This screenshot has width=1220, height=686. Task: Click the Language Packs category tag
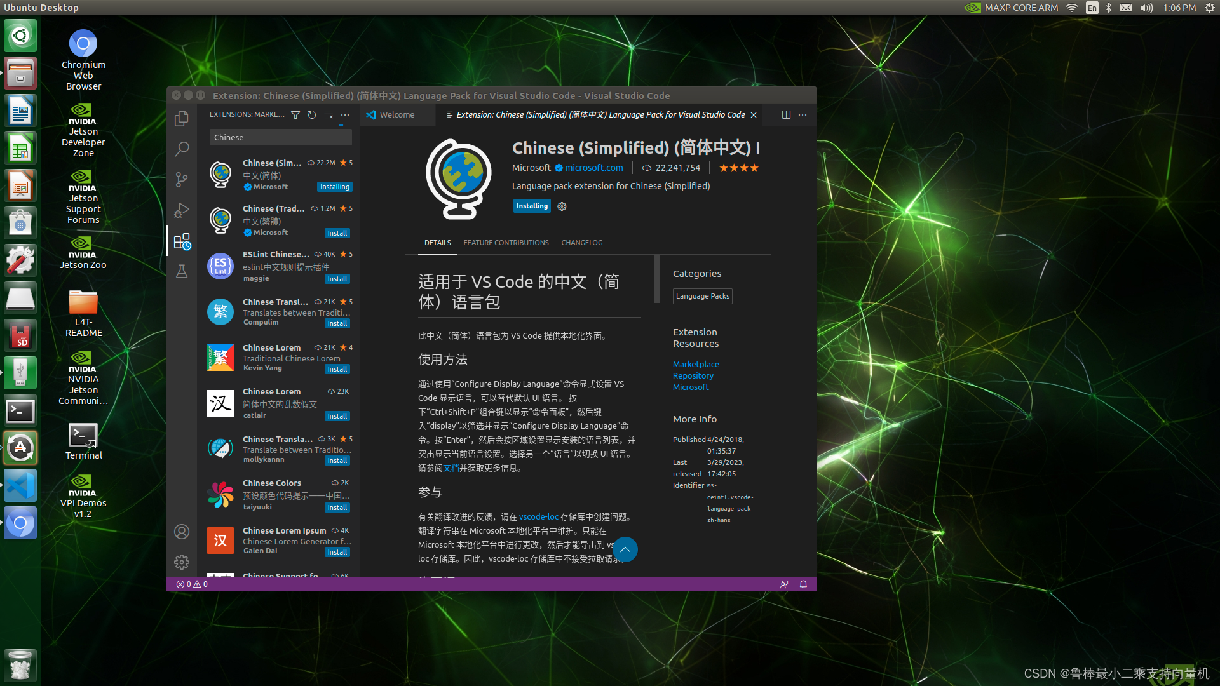click(702, 297)
